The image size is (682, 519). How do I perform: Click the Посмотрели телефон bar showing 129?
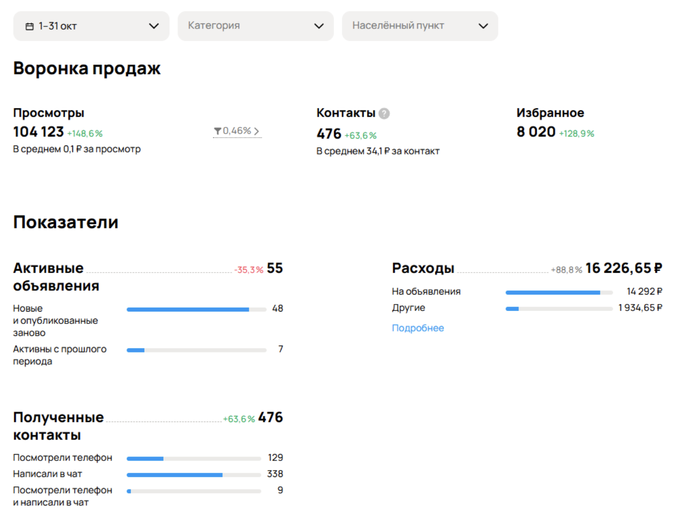click(x=193, y=458)
